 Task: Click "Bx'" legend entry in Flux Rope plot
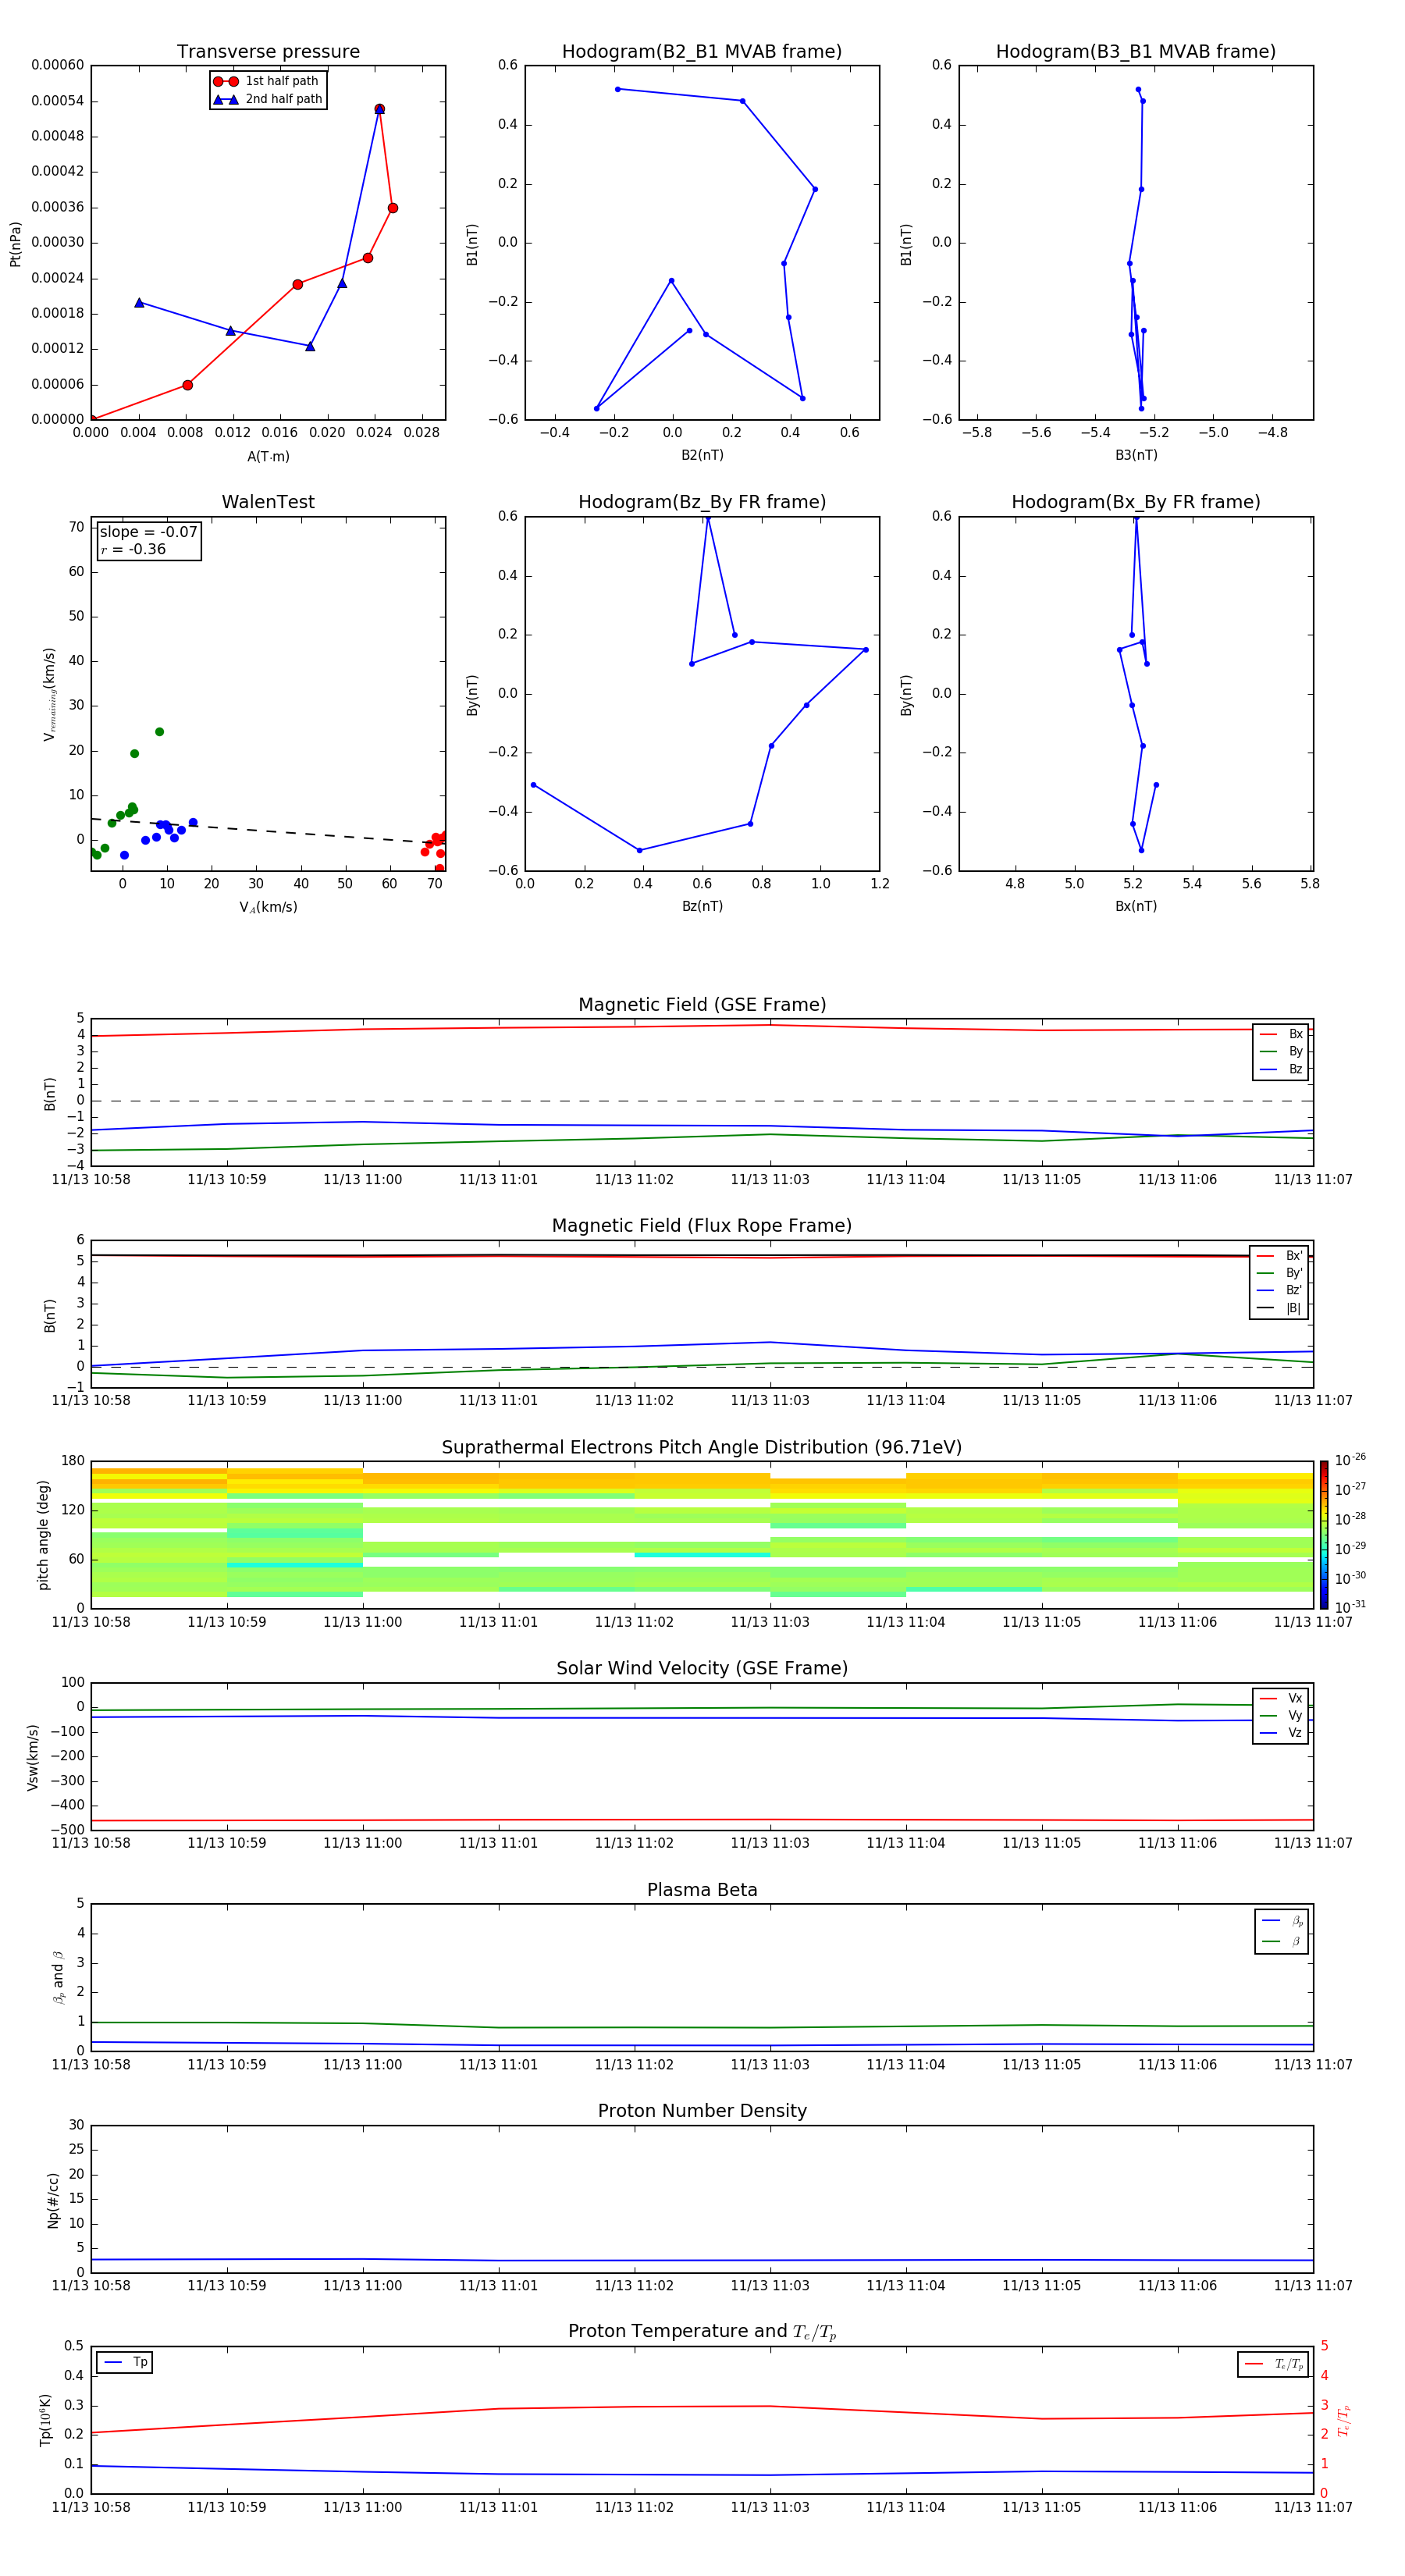[1279, 1256]
